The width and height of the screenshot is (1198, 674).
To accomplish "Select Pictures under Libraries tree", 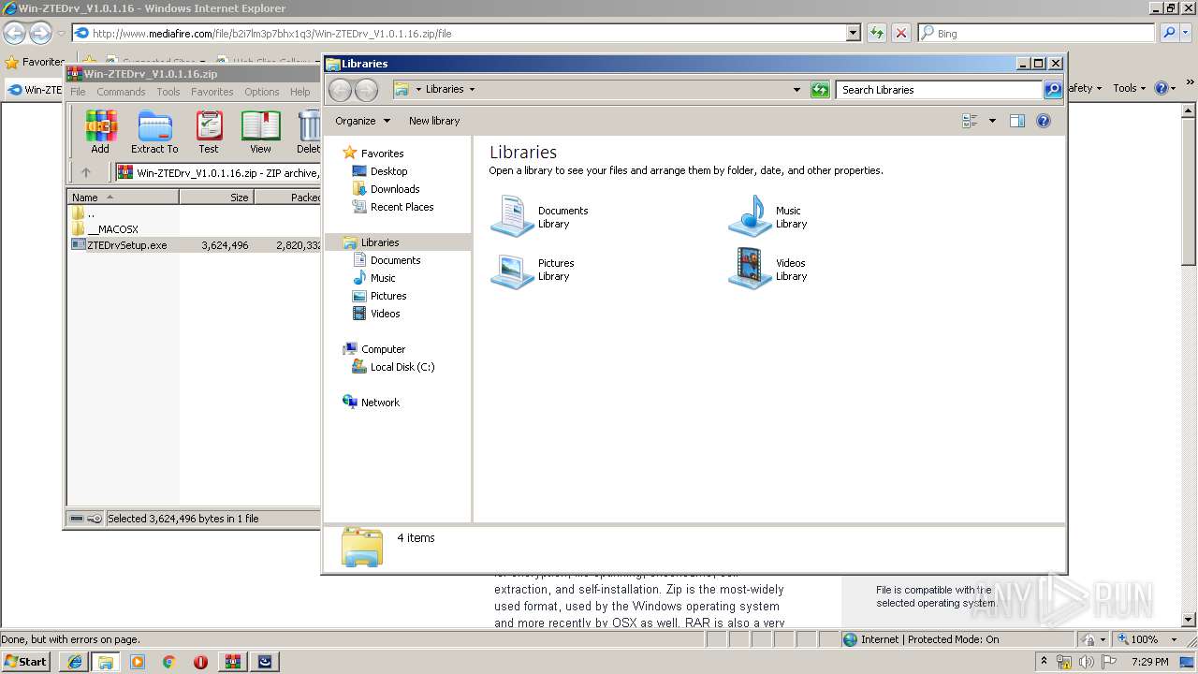I will 388,296.
